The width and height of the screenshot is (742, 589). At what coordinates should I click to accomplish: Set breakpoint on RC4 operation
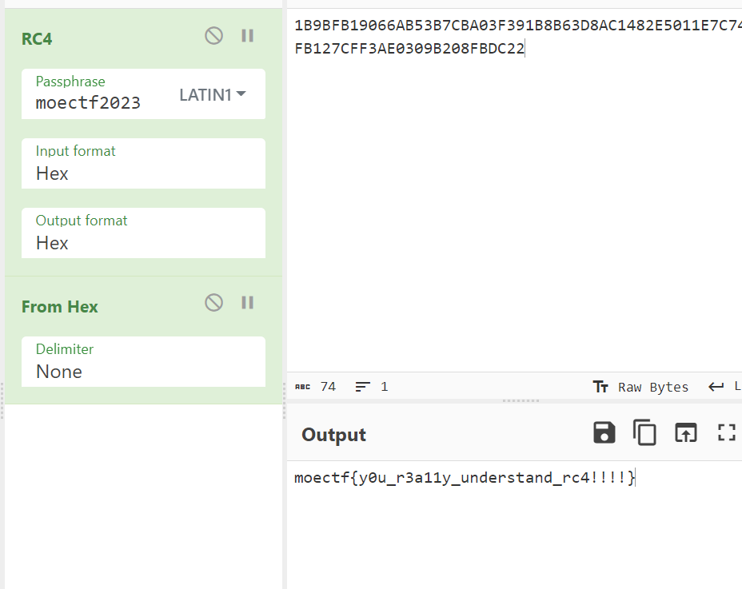tap(248, 36)
